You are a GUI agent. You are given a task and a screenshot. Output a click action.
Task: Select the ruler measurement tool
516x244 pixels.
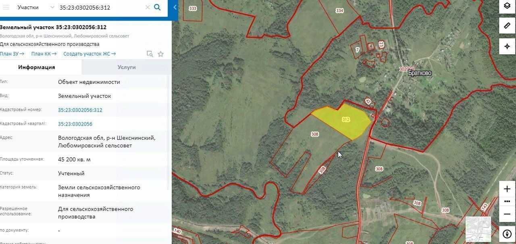coord(507,26)
